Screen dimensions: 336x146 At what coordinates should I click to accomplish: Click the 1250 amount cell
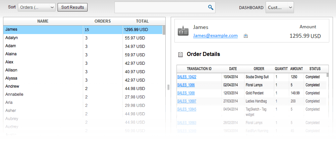coord(294,77)
